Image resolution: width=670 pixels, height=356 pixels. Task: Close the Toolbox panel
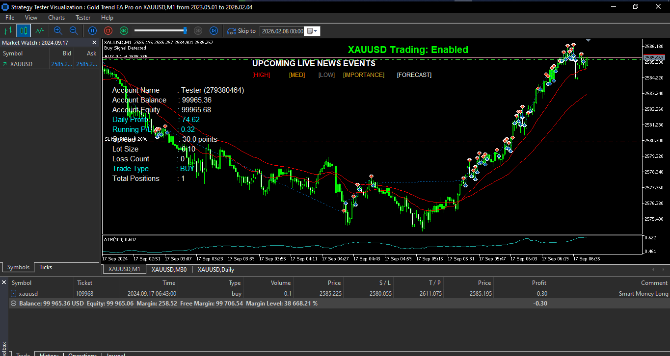point(4,282)
